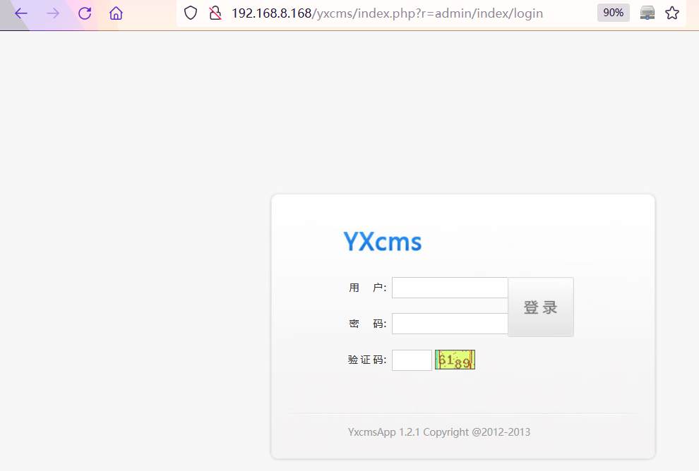Viewport: 699px width, 471px height.
Task: Click the forward navigation arrow
Action: coord(53,13)
